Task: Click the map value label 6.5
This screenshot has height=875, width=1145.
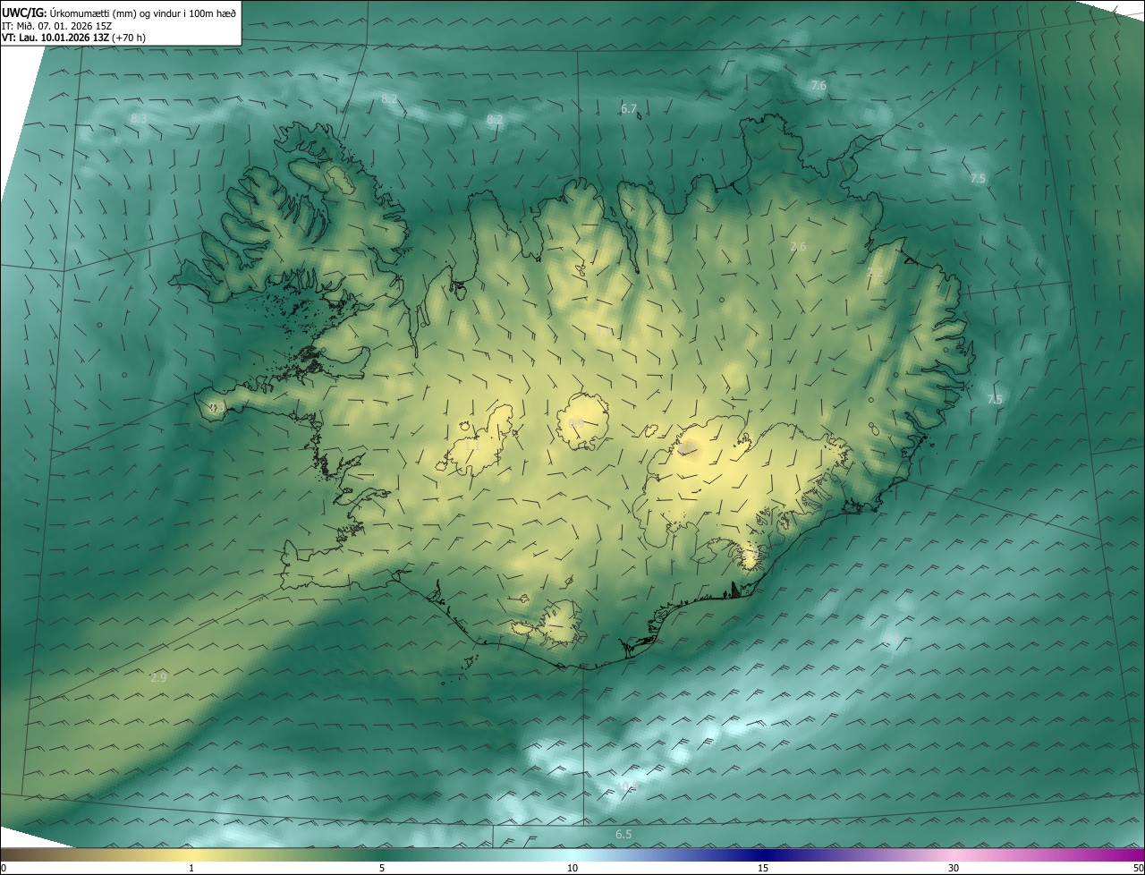Action: (x=623, y=835)
